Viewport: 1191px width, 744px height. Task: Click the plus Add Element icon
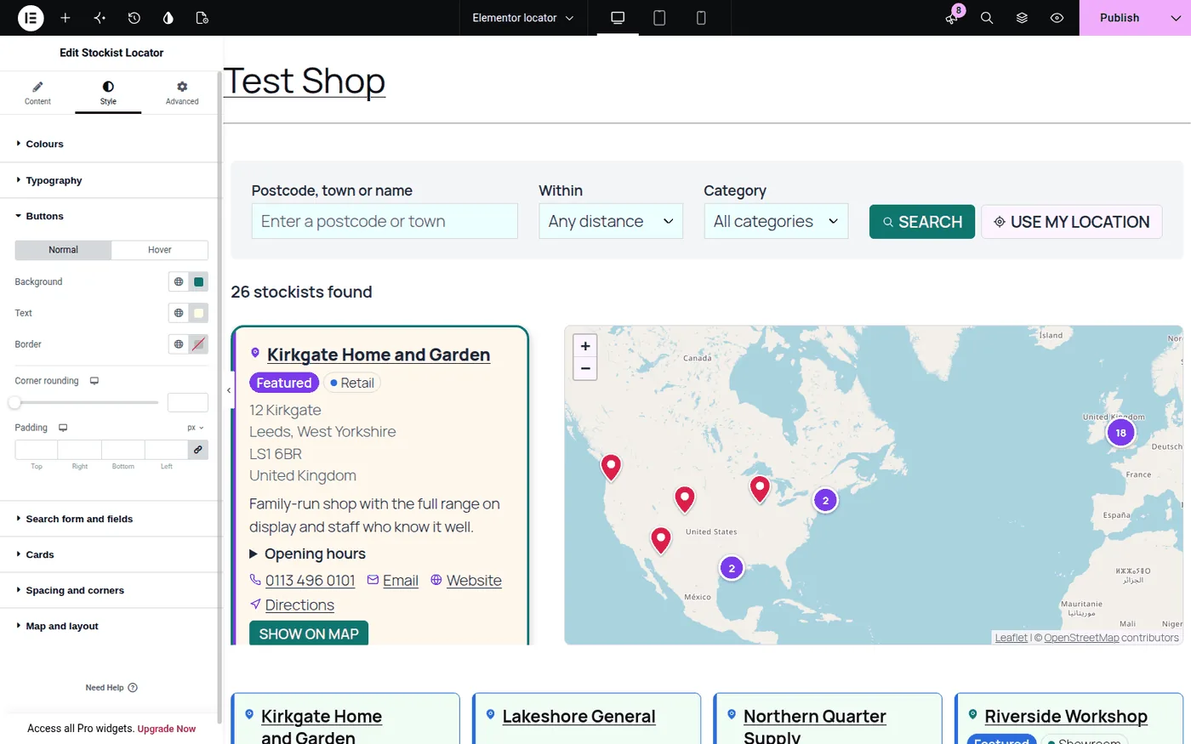point(66,18)
